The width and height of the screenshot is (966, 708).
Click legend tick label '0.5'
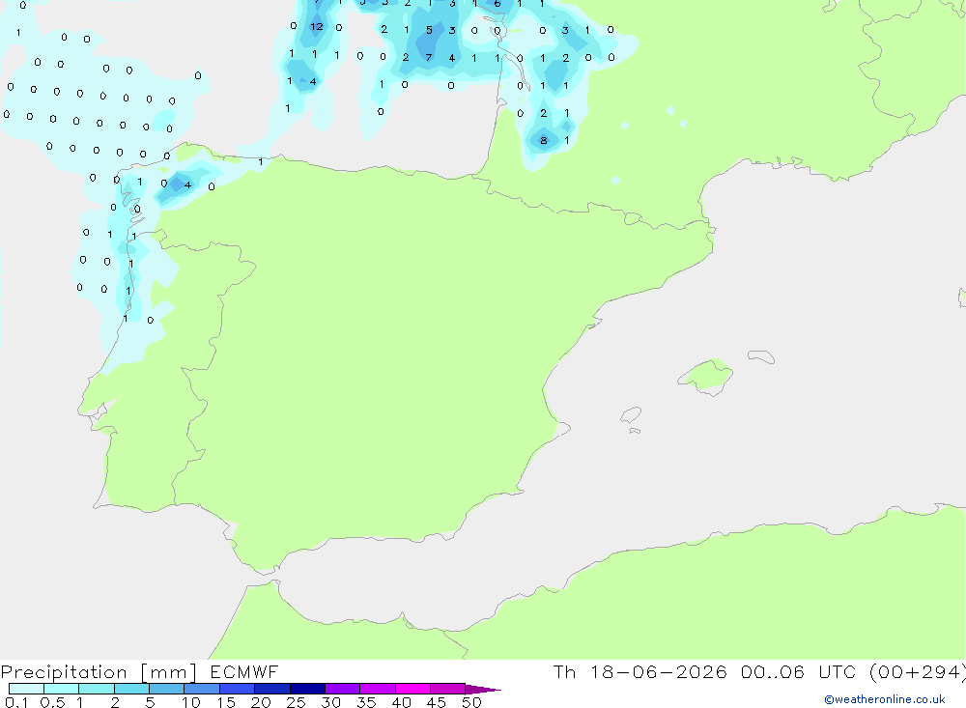tap(52, 702)
